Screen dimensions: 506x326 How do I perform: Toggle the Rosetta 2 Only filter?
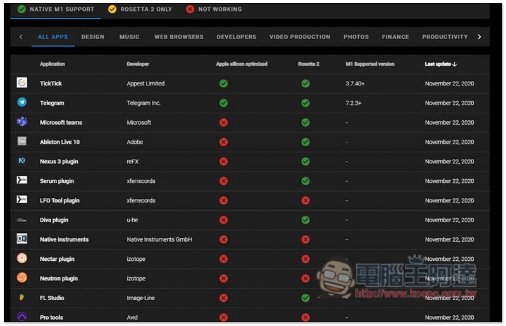pyautogui.click(x=140, y=9)
